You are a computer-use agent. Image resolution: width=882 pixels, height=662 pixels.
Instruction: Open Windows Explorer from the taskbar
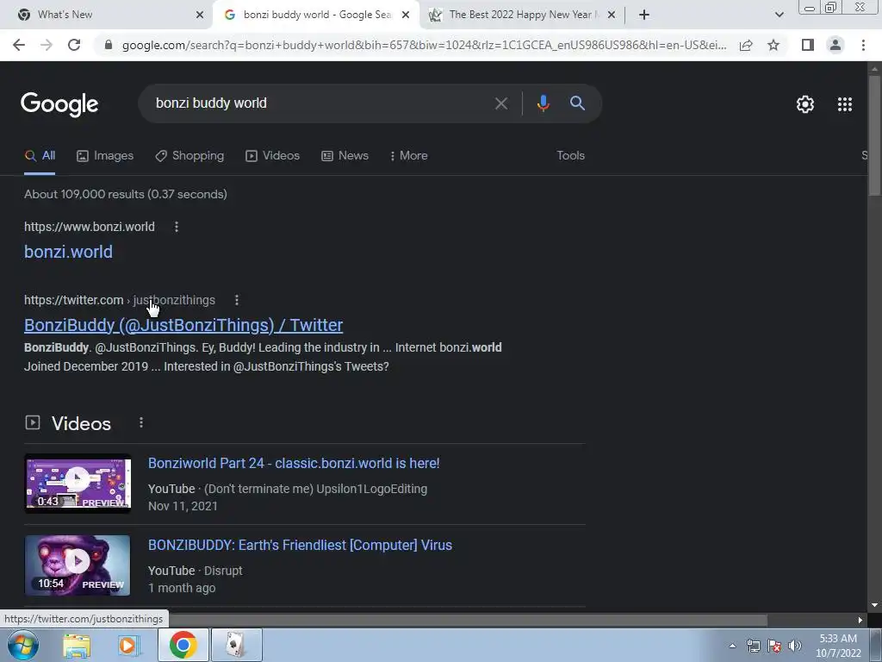(77, 645)
